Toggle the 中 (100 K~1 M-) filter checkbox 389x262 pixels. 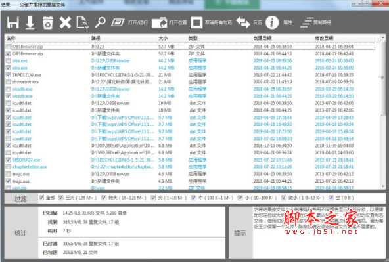[x=194, y=198]
